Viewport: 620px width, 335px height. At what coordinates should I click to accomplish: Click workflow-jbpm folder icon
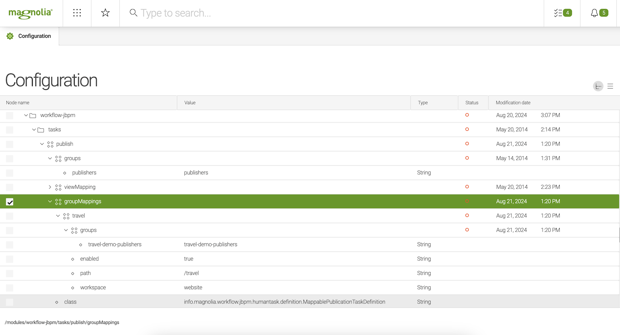(x=33, y=116)
